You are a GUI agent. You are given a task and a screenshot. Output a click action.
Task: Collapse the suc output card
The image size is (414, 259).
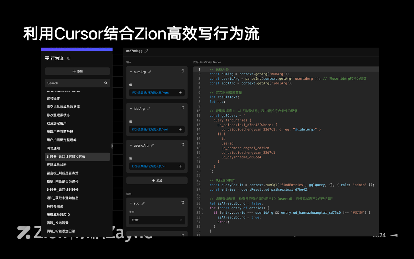click(131, 203)
